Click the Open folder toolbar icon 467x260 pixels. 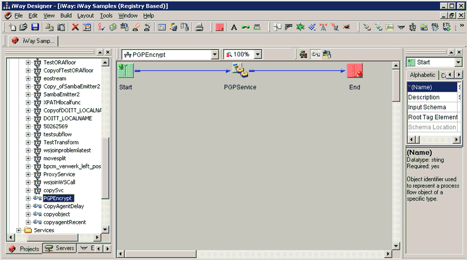click(23, 28)
